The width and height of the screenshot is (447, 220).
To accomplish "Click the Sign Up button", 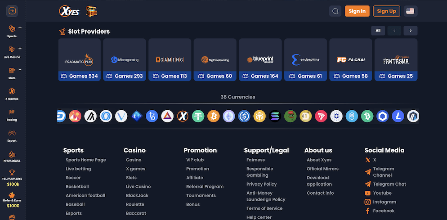I will click(x=387, y=11).
